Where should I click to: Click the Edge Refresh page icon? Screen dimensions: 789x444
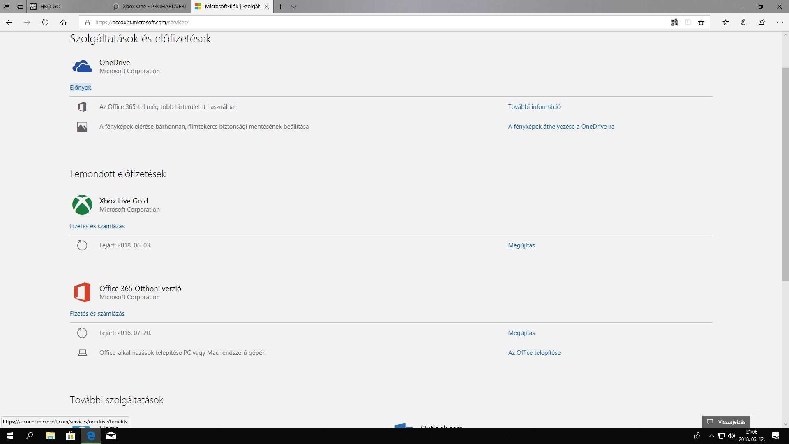[x=45, y=23]
